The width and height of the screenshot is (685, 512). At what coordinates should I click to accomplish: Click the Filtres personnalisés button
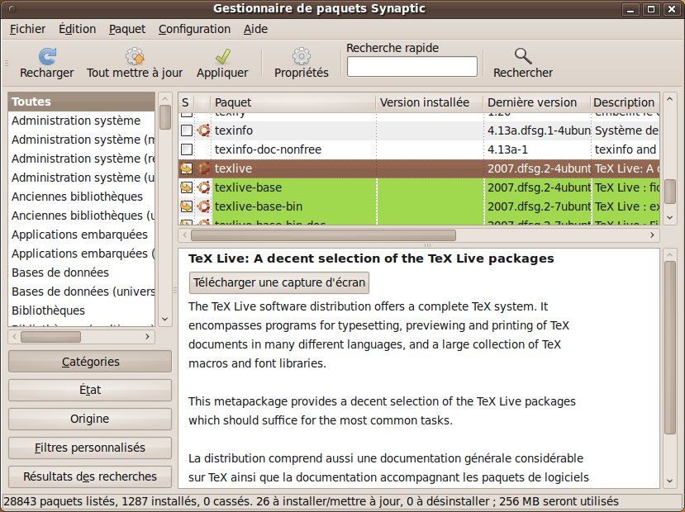coord(90,448)
